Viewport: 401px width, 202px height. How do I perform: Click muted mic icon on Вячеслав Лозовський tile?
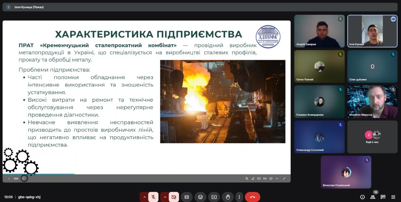(367, 160)
